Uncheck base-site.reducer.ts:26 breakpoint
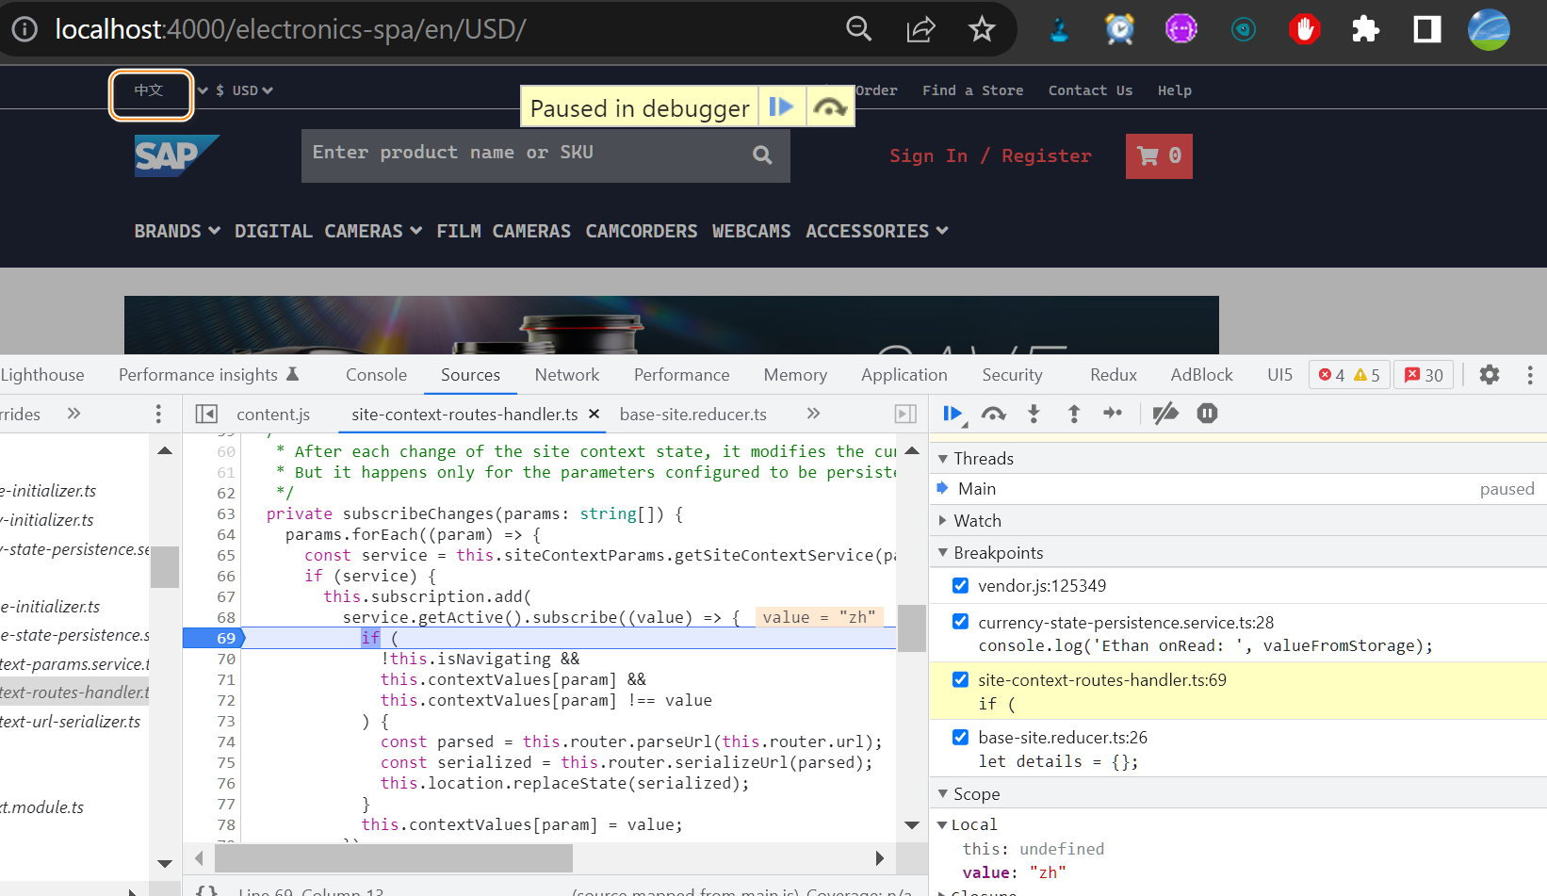This screenshot has width=1547, height=896. point(960,737)
